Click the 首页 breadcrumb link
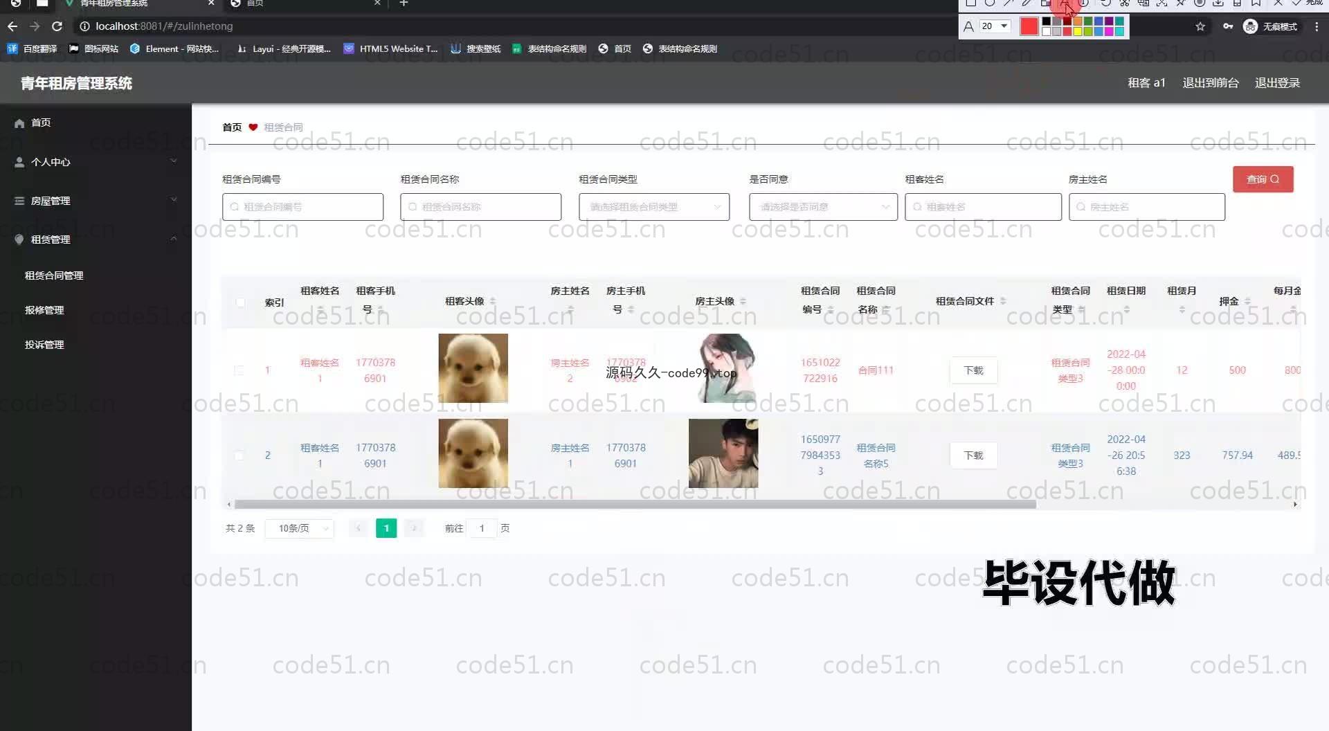1329x731 pixels. pyautogui.click(x=232, y=127)
